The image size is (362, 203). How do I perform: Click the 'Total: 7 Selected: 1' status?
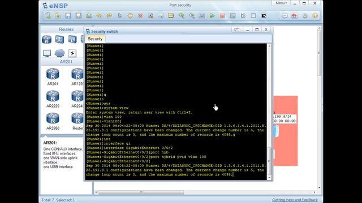coord(58,200)
